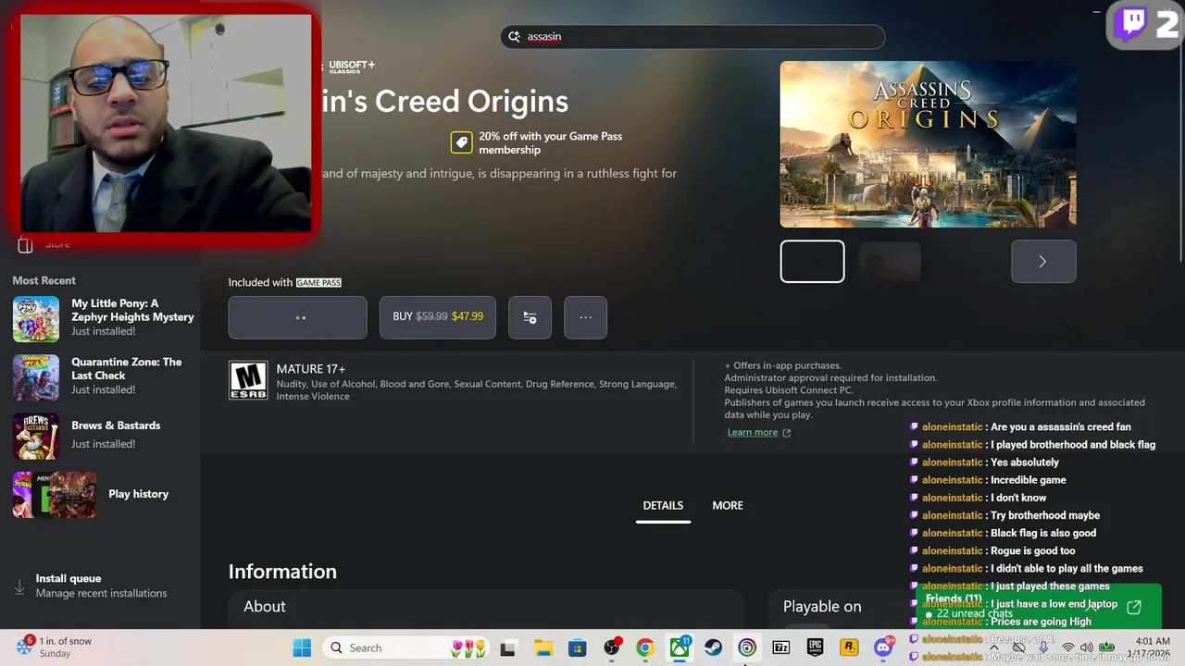This screenshot has width=1185, height=666.
Task: Open Rockstar Games Launcher from the taskbar
Action: click(x=849, y=648)
